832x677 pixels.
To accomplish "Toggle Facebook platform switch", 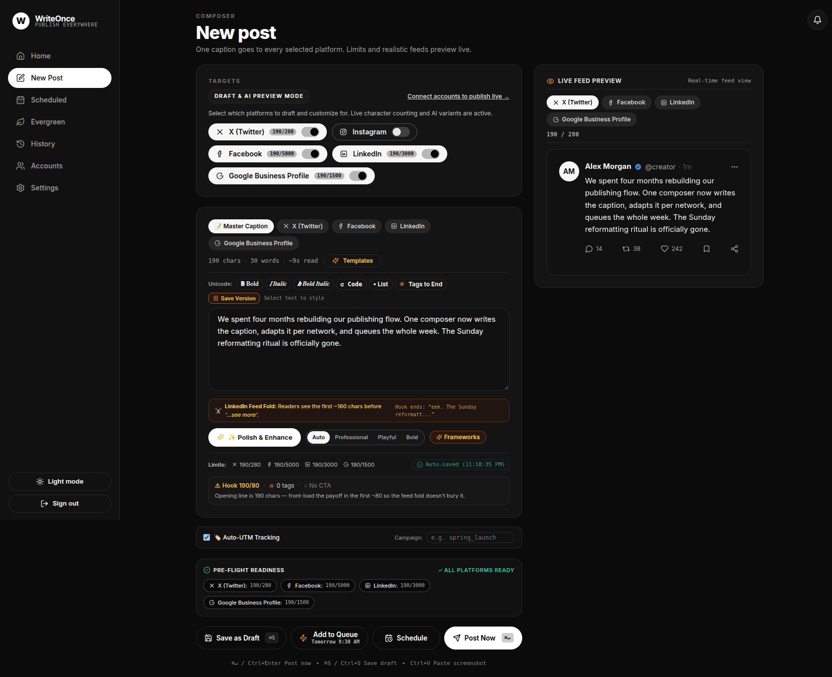I will pos(311,154).
